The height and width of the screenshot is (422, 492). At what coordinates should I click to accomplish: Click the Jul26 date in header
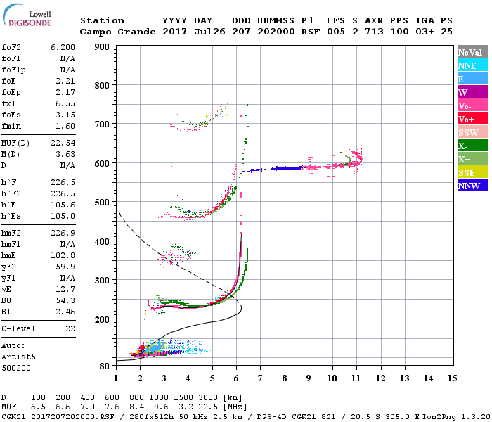pos(209,32)
